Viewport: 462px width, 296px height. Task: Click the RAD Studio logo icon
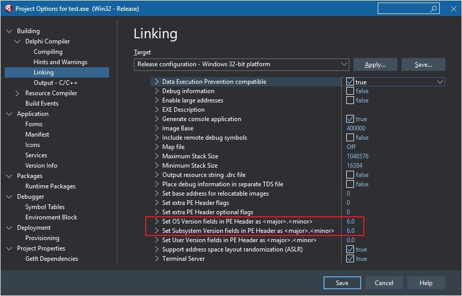9,8
